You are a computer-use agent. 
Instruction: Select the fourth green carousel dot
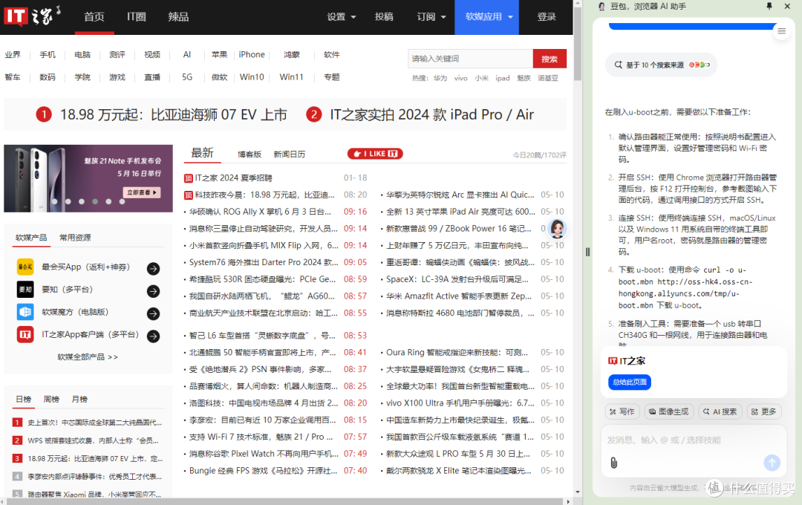[x=95, y=201]
